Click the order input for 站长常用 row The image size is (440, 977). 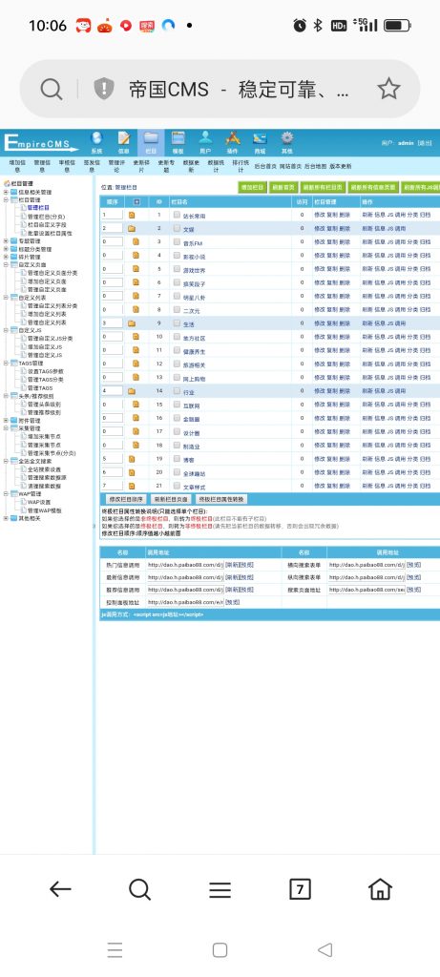[113, 215]
